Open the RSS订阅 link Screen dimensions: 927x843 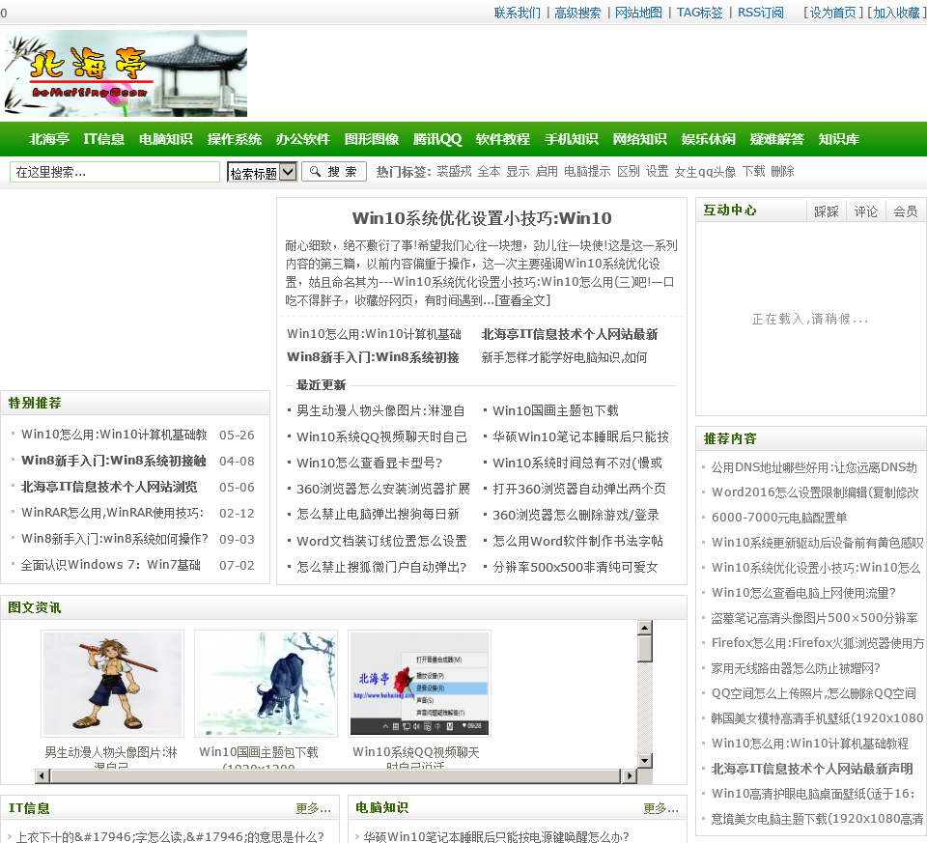pyautogui.click(x=760, y=13)
